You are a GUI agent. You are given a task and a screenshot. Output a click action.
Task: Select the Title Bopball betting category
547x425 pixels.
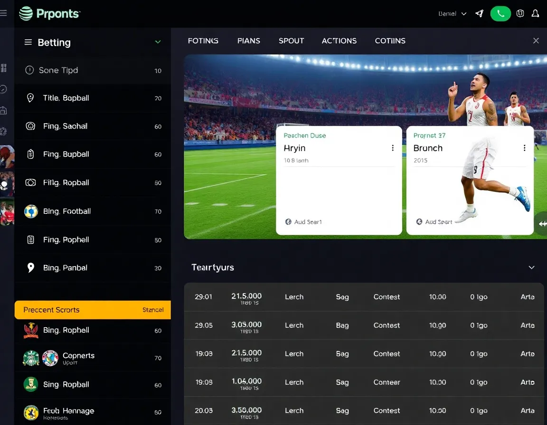pos(66,98)
